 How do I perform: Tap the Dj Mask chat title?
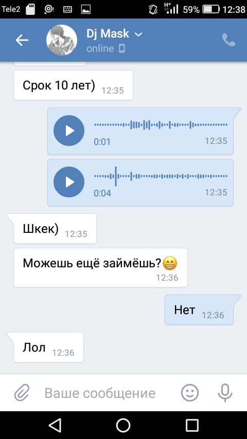(x=108, y=34)
